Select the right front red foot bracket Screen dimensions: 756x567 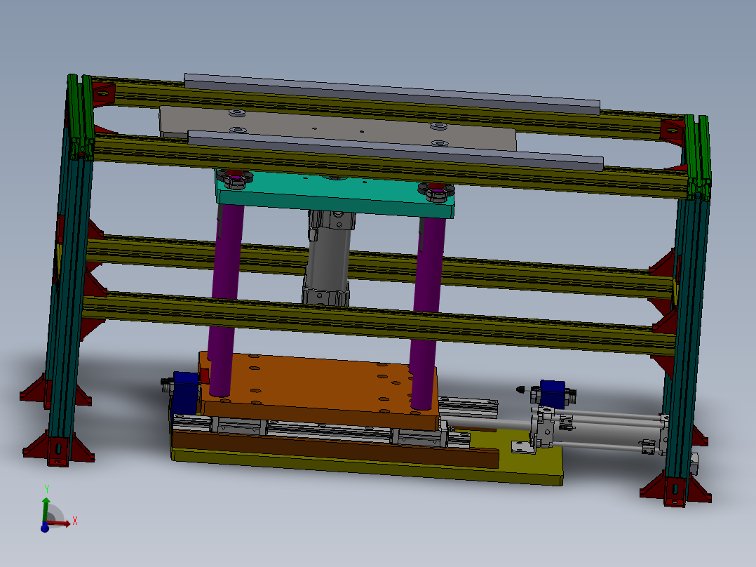(675, 490)
